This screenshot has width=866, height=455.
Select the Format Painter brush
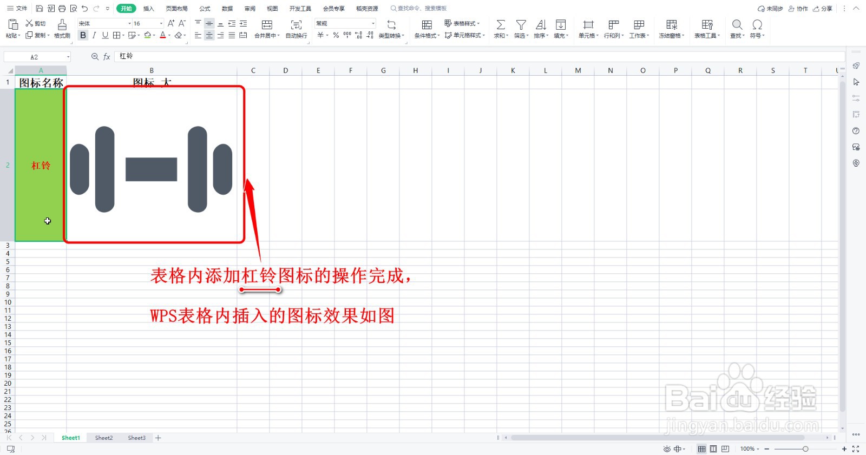62,25
